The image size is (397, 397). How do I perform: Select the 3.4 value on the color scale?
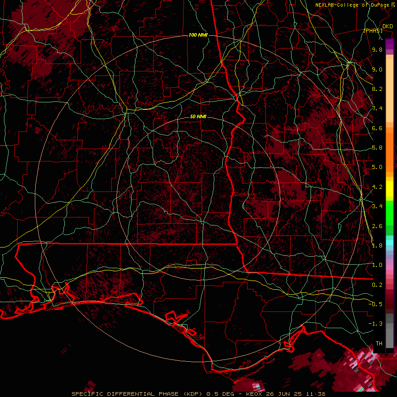point(377,206)
